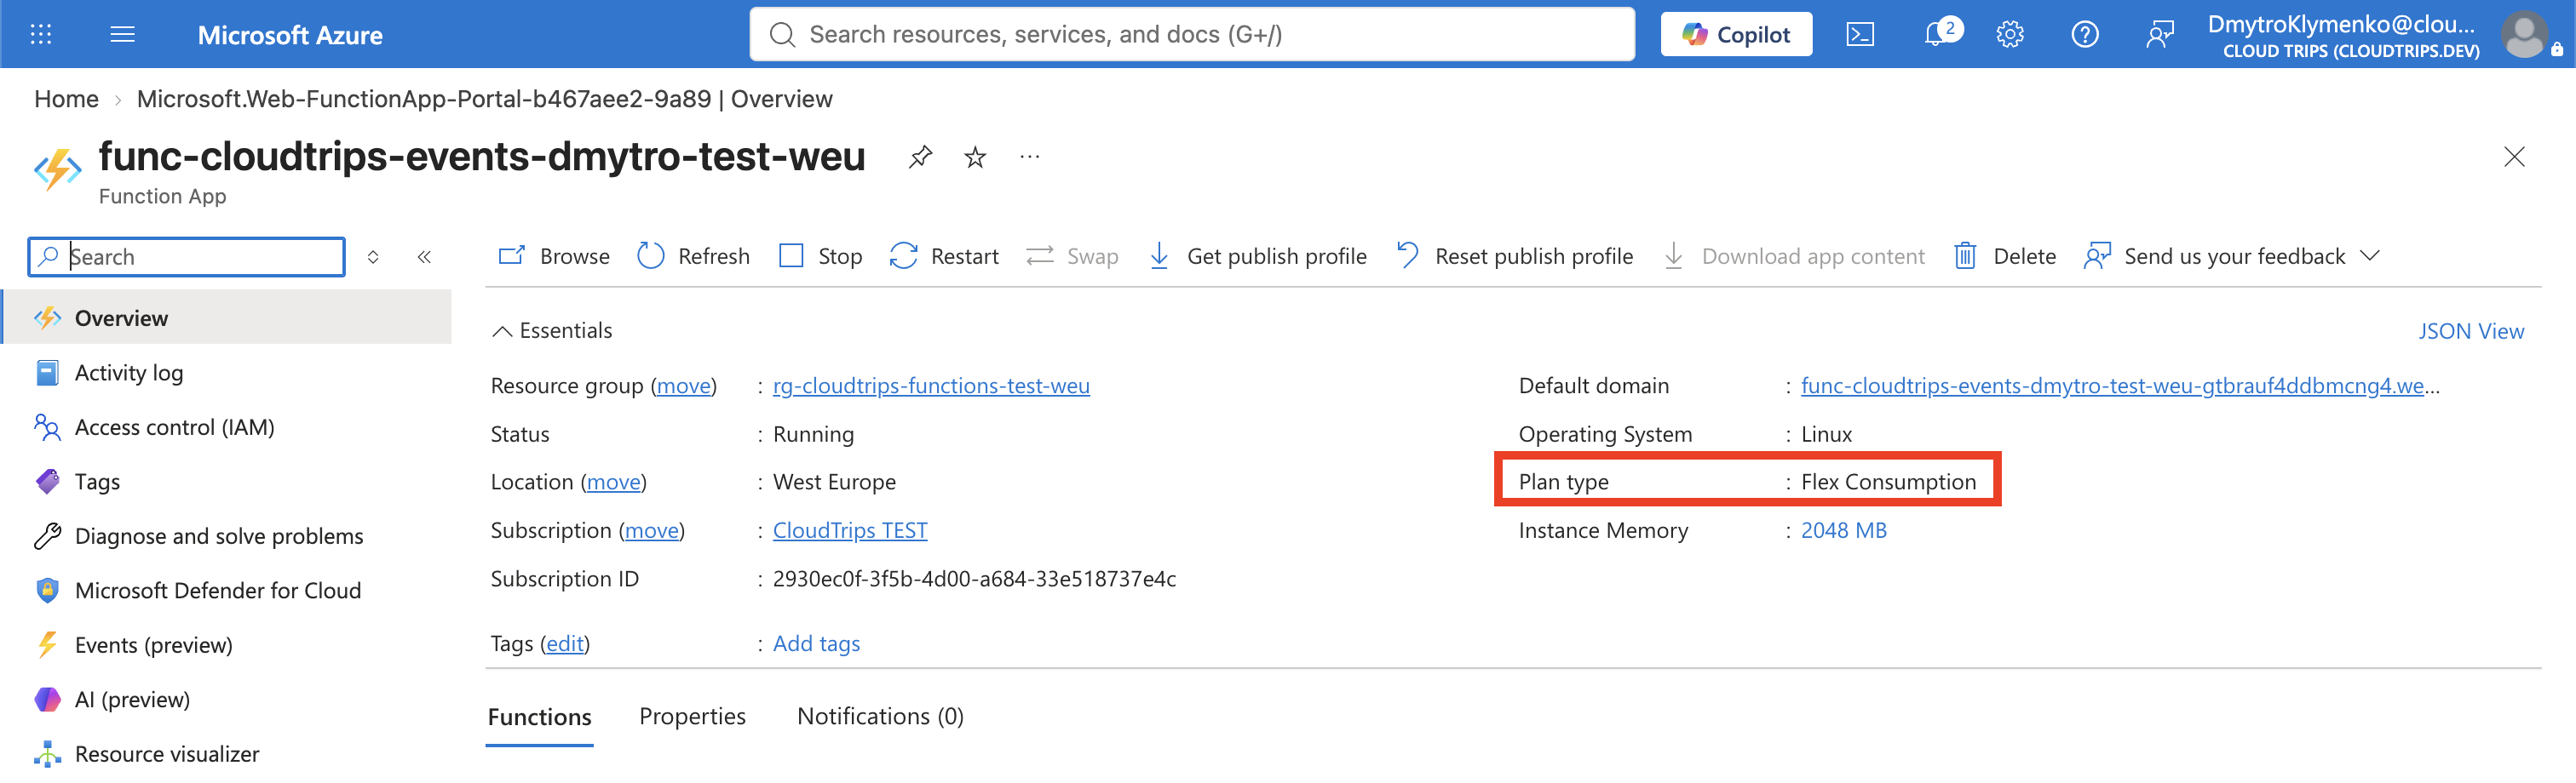The width and height of the screenshot is (2576, 783).
Task: Open the Azure apps grid launcher
Action: click(41, 35)
